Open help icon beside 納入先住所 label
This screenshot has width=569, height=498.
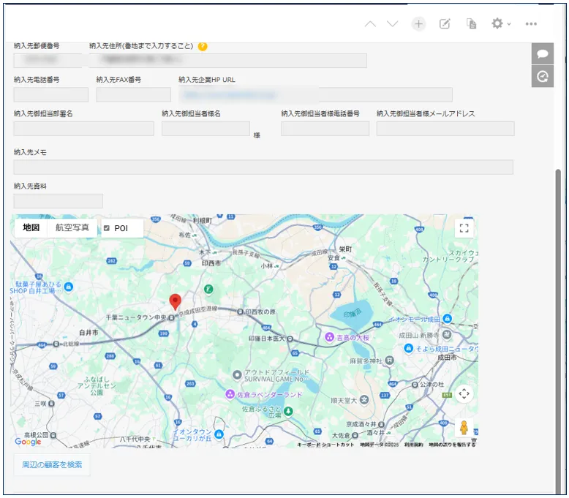pyautogui.click(x=203, y=46)
